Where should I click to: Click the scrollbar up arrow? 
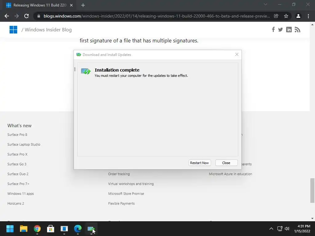pos(312,25)
